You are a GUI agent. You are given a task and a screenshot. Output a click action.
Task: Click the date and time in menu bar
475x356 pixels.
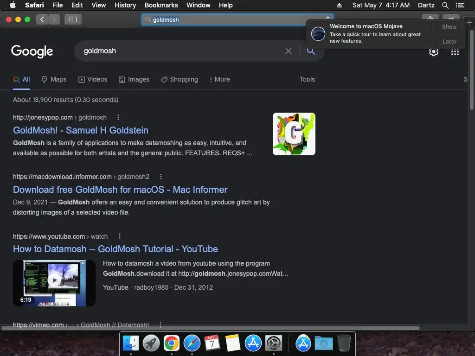(x=381, y=5)
